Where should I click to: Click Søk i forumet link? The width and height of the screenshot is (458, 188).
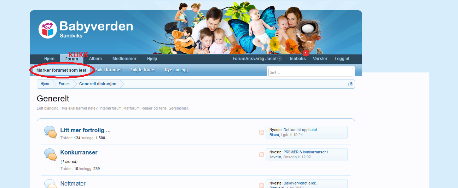coord(108,70)
